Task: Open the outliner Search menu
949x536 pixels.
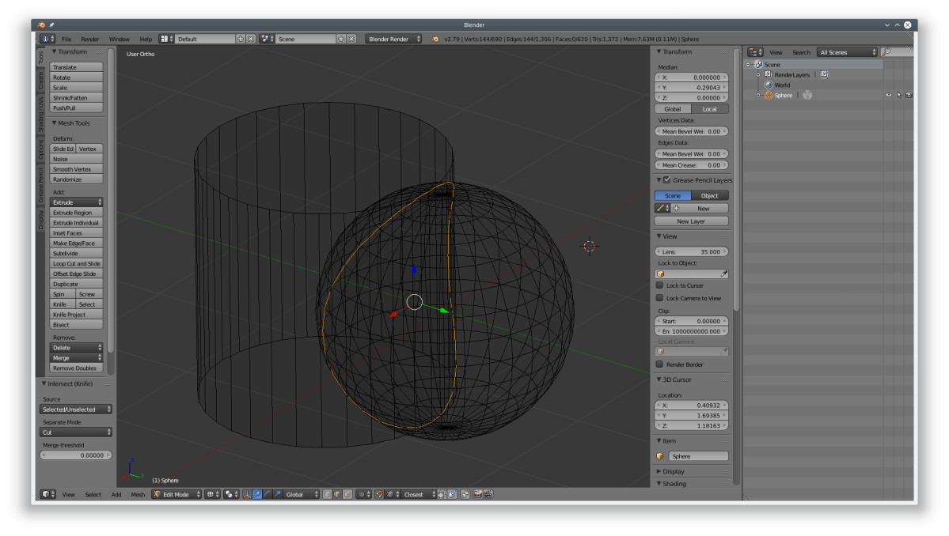Action: coord(801,52)
